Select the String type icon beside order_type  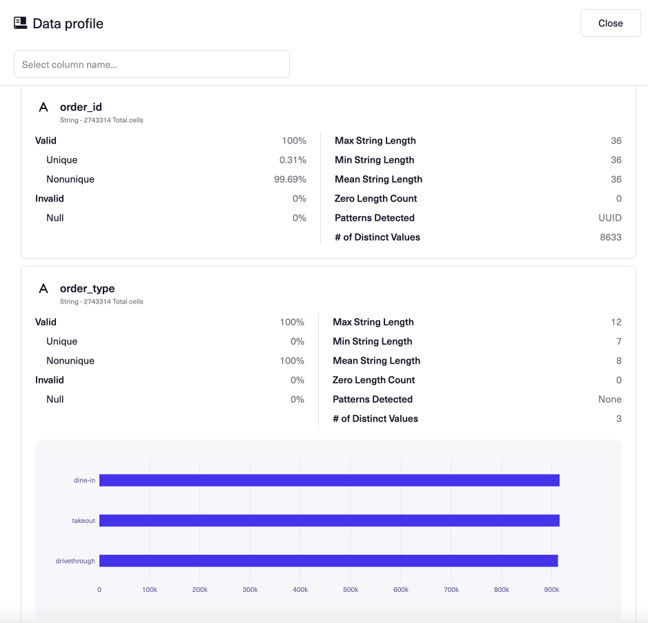43,288
